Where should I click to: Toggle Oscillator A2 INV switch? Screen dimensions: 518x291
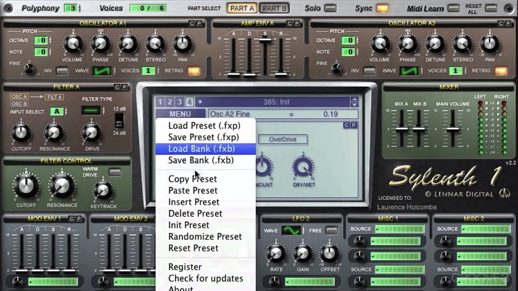click(369, 71)
